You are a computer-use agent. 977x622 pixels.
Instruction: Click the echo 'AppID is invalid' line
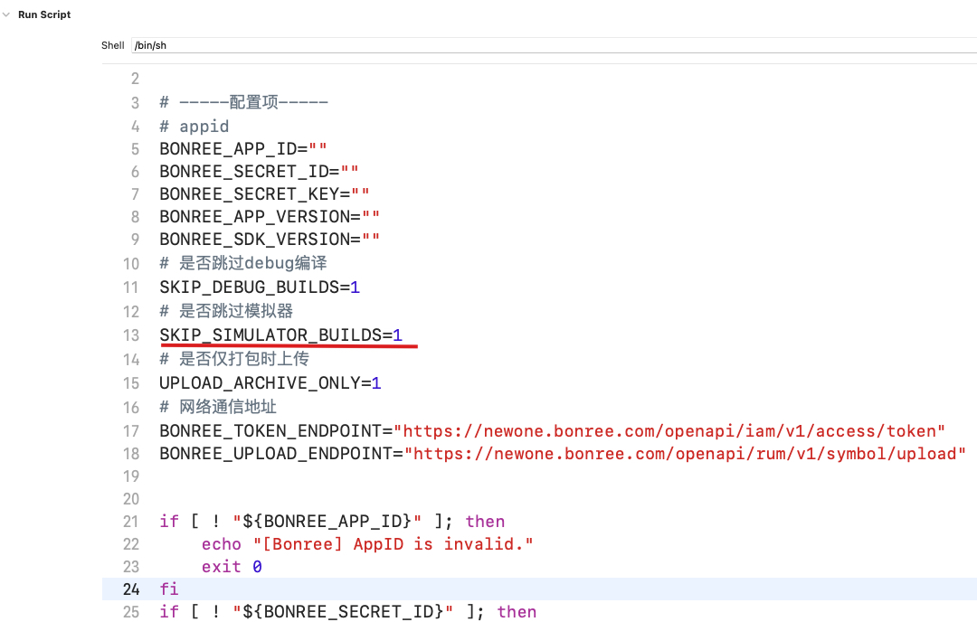[x=367, y=544]
